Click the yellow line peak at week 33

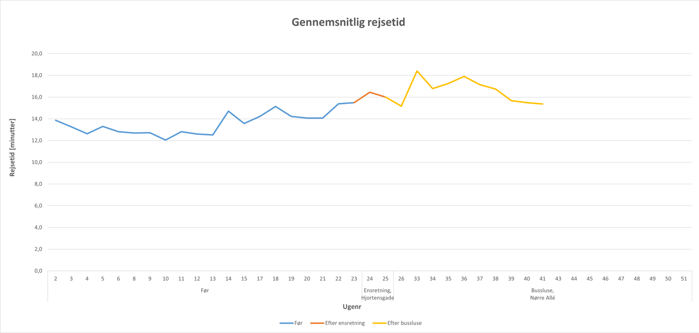417,71
